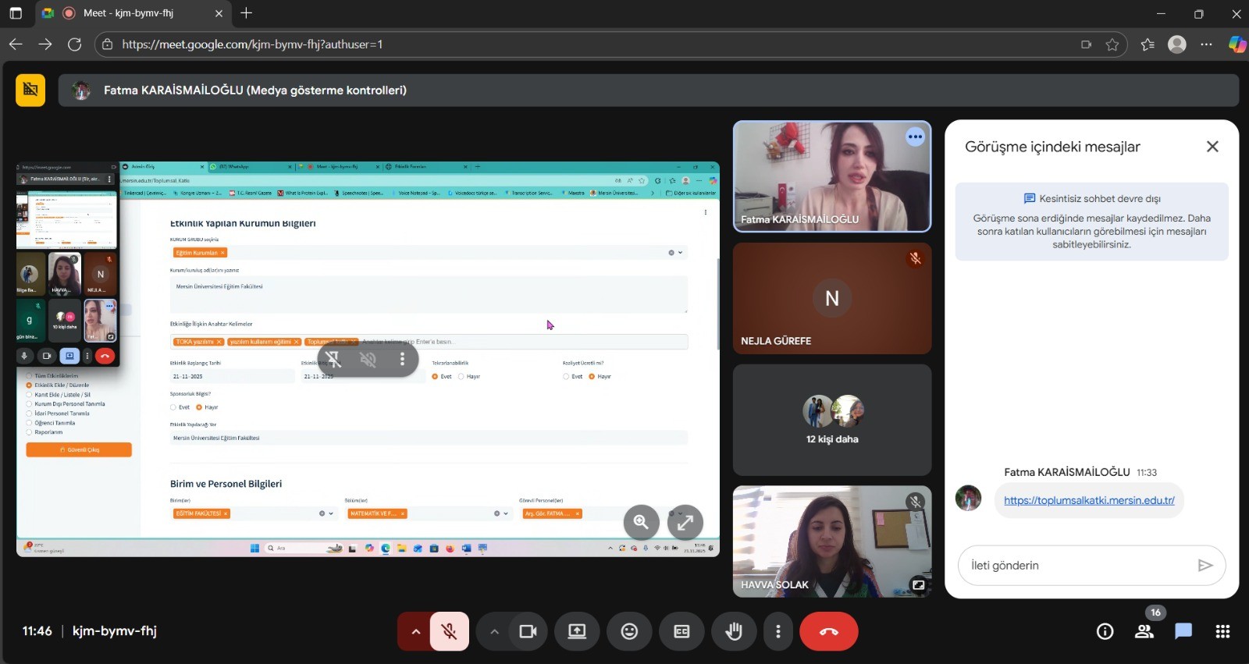This screenshot has height=664, width=1249.
Task: Turn the camera off
Action: coord(528,631)
